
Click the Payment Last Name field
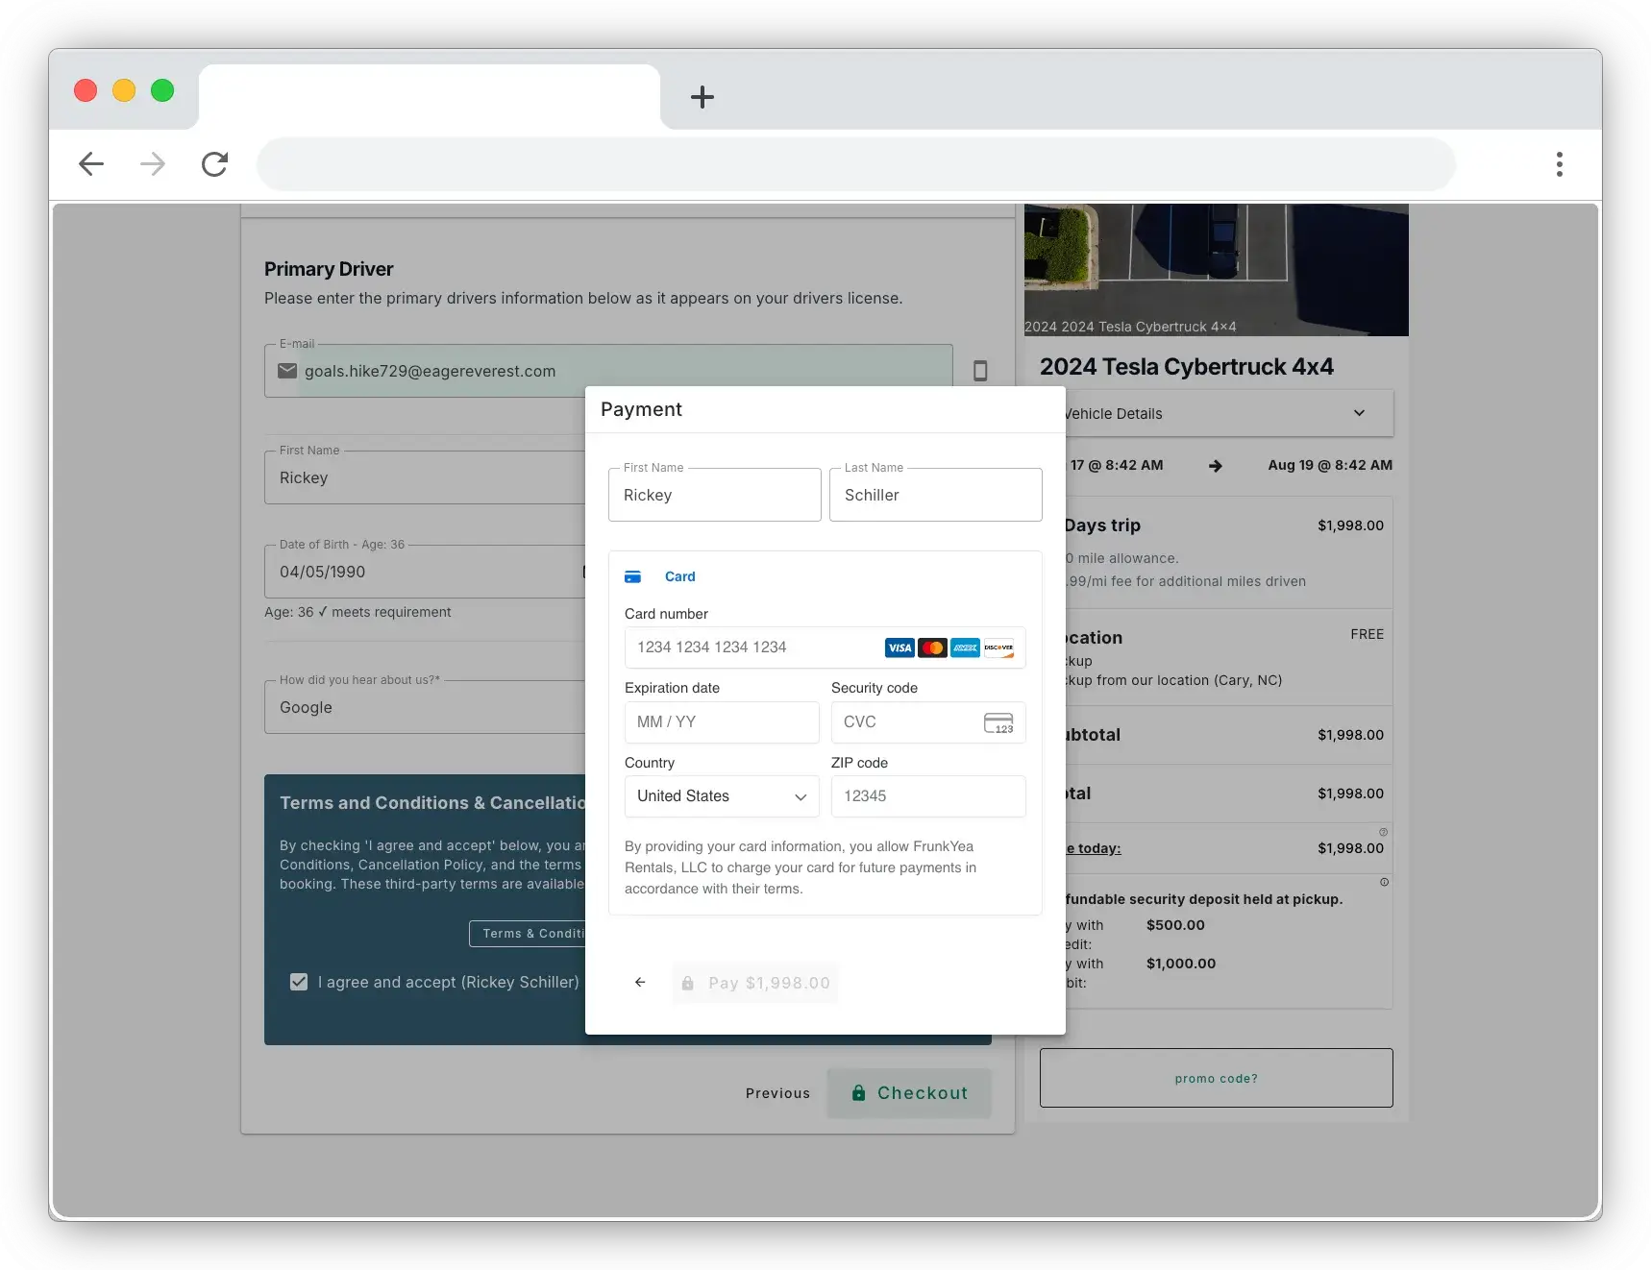click(x=936, y=496)
